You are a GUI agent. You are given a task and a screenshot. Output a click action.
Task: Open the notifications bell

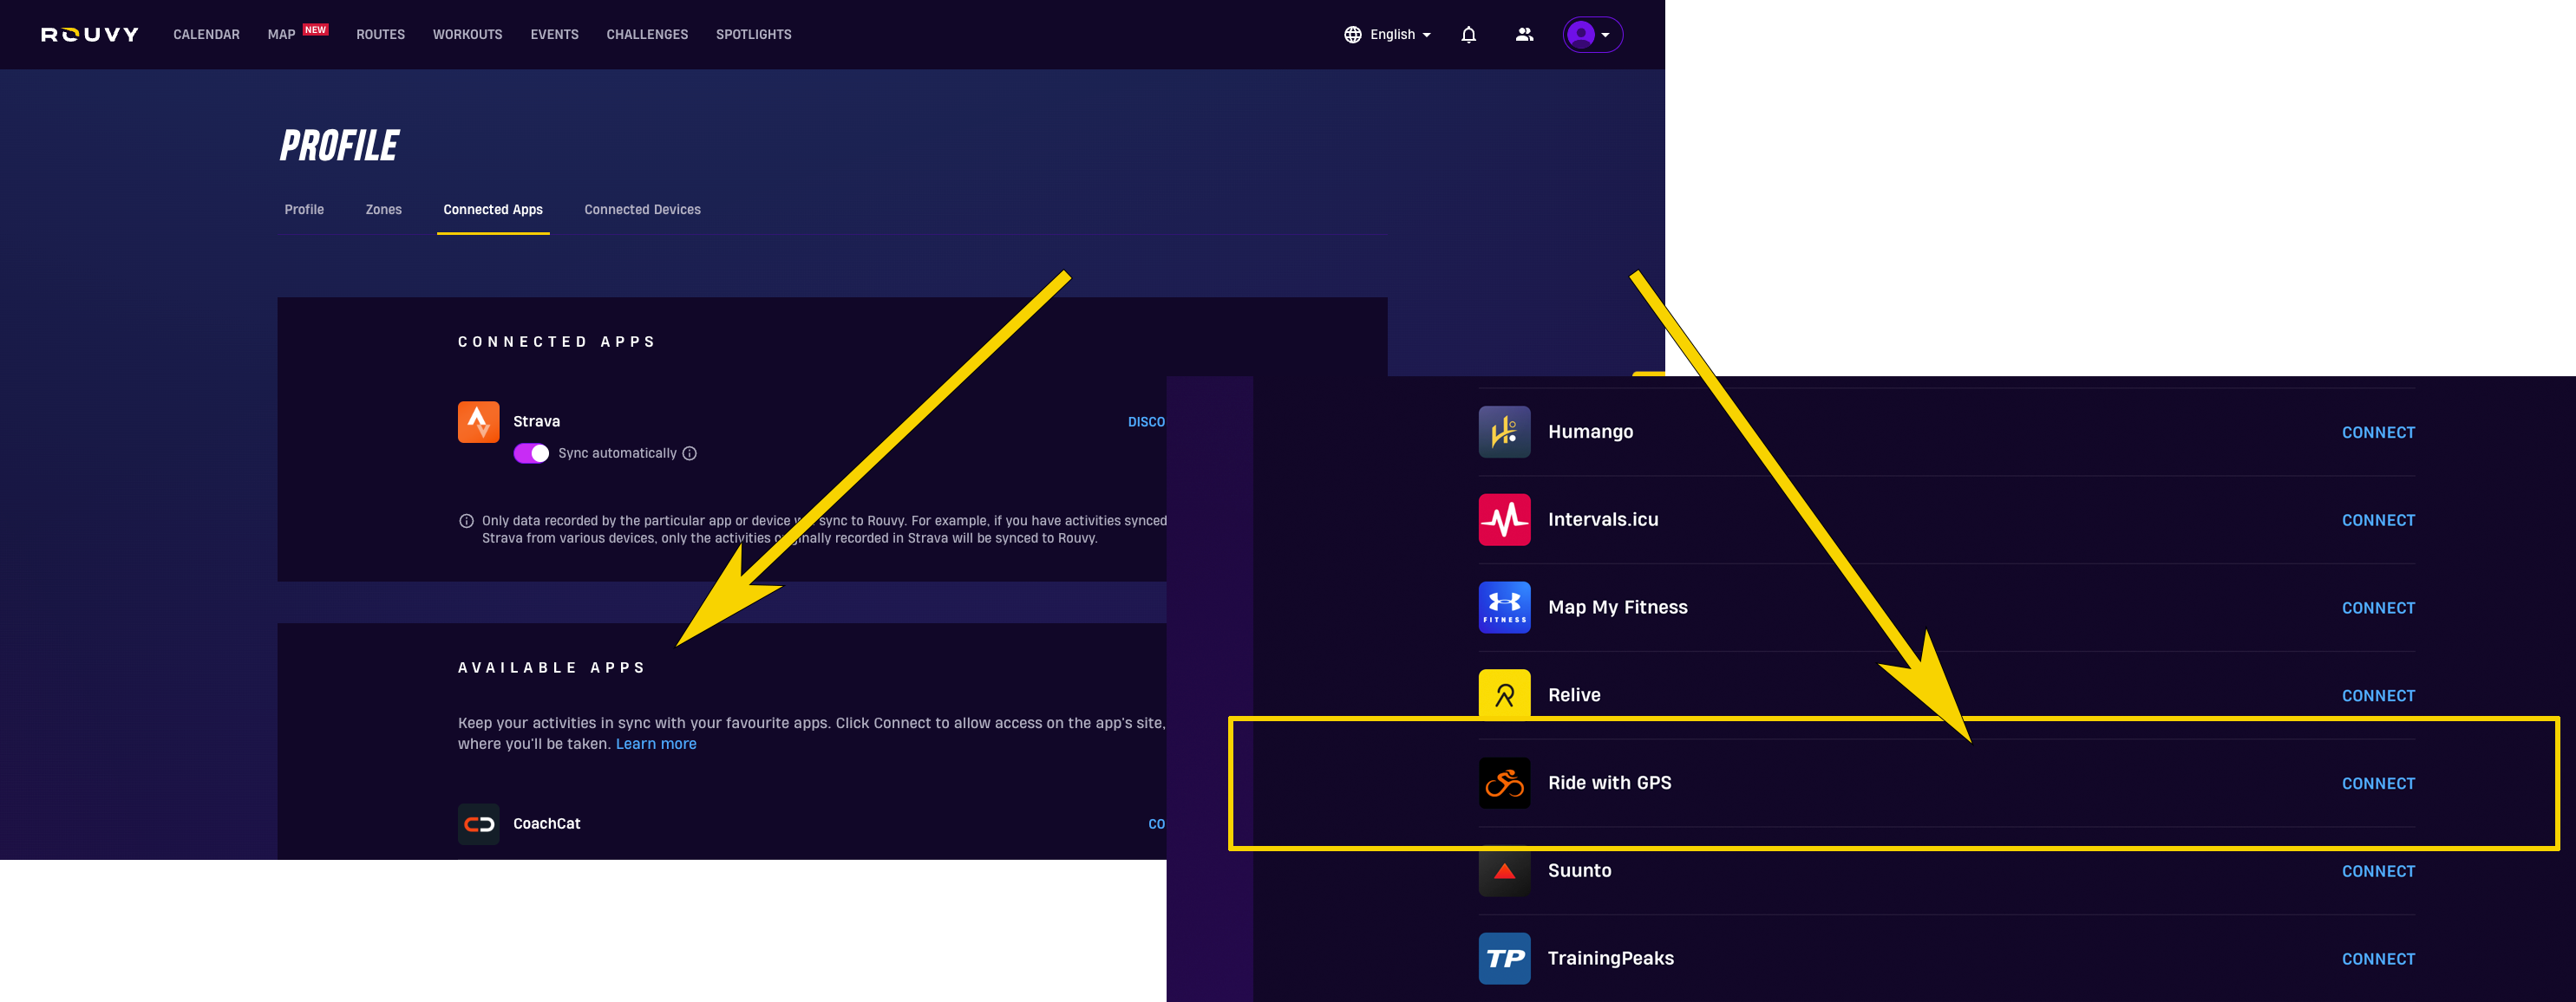pyautogui.click(x=1468, y=35)
